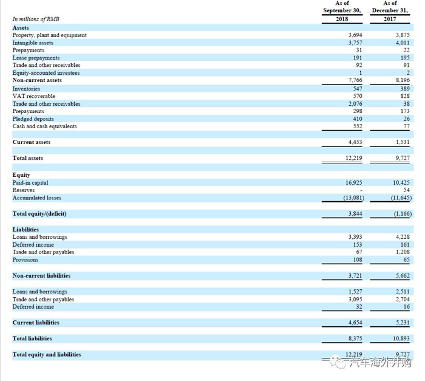The width and height of the screenshot is (425, 381).
Task: Select the 4,453 current assets value
Action: point(355,142)
